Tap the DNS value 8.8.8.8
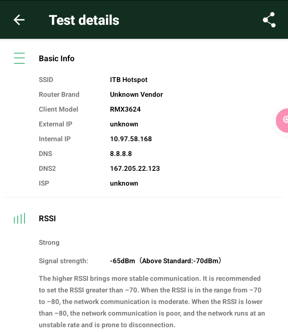 pyautogui.click(x=121, y=154)
